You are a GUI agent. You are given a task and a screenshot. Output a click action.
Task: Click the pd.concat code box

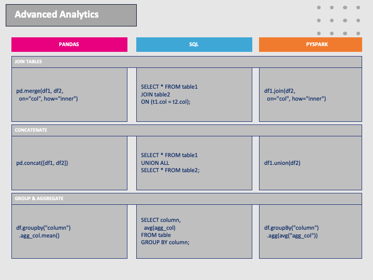click(x=69, y=163)
